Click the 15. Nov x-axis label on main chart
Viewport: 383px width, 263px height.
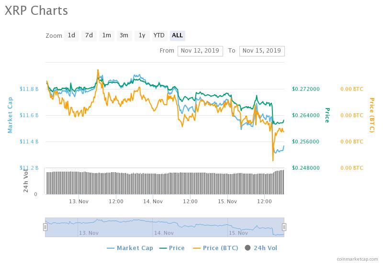coord(227,201)
